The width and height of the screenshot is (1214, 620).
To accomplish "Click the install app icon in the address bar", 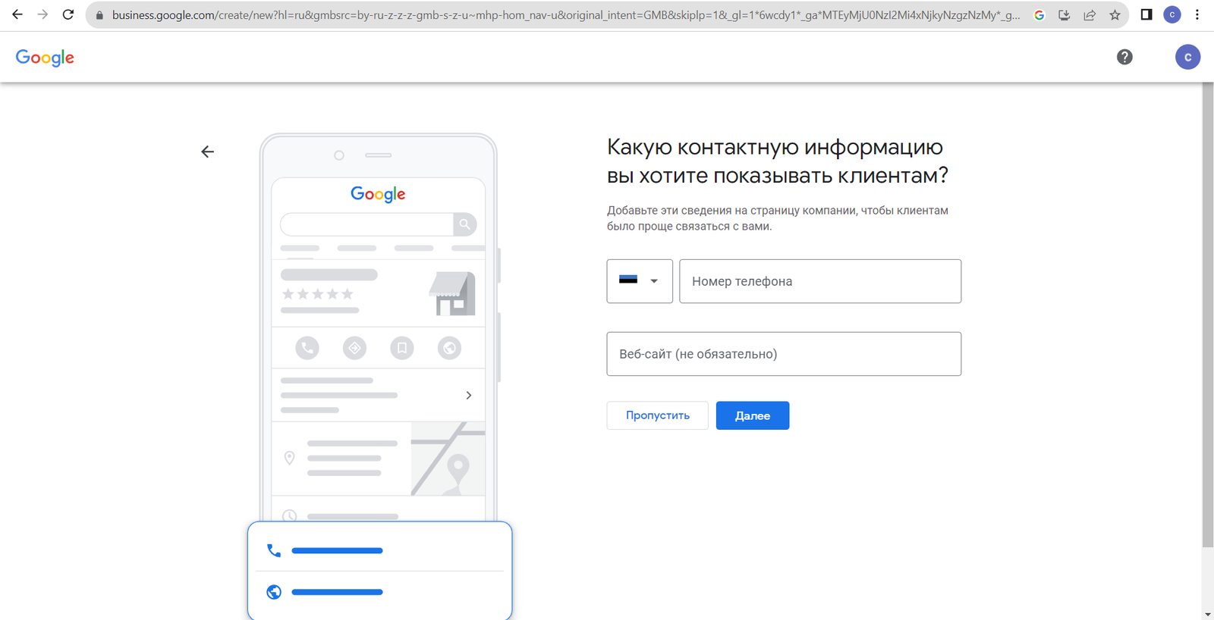I will [x=1065, y=15].
